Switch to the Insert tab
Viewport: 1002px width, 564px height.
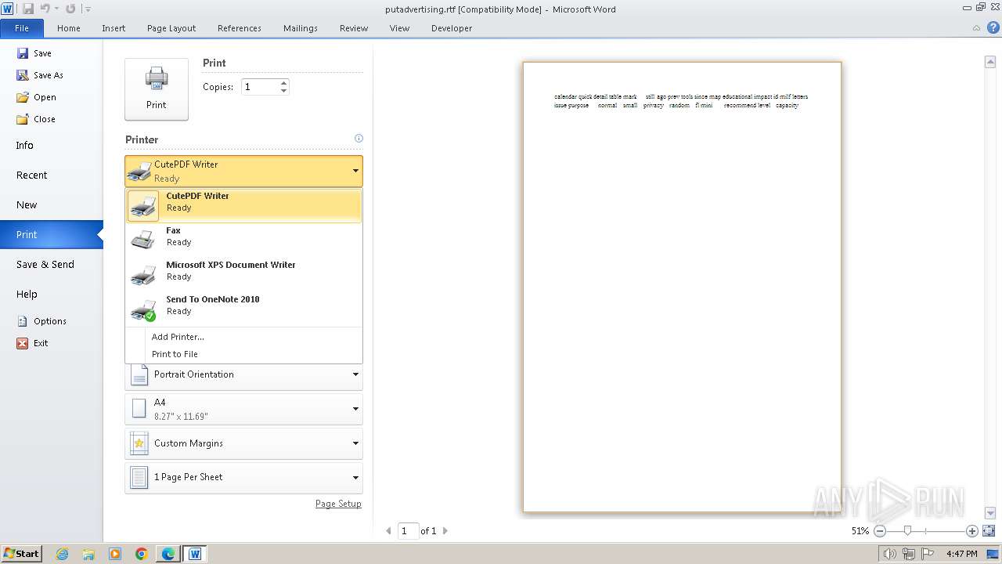tap(114, 28)
